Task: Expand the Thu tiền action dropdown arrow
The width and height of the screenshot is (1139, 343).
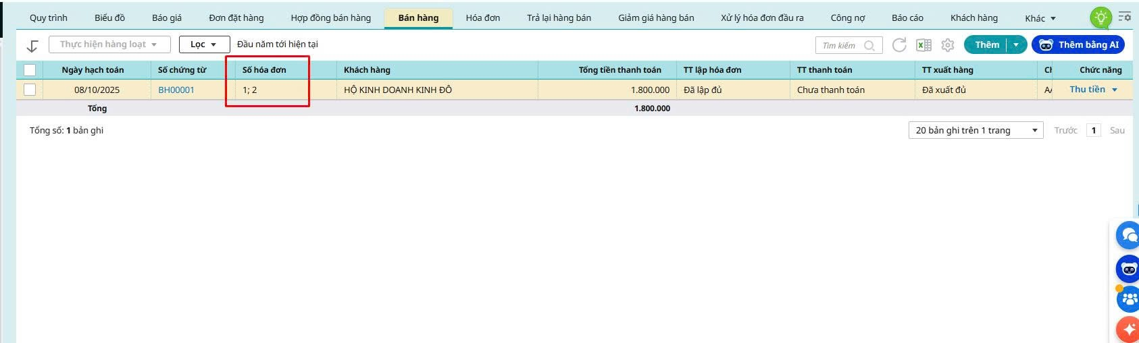Action: pyautogui.click(x=1115, y=90)
